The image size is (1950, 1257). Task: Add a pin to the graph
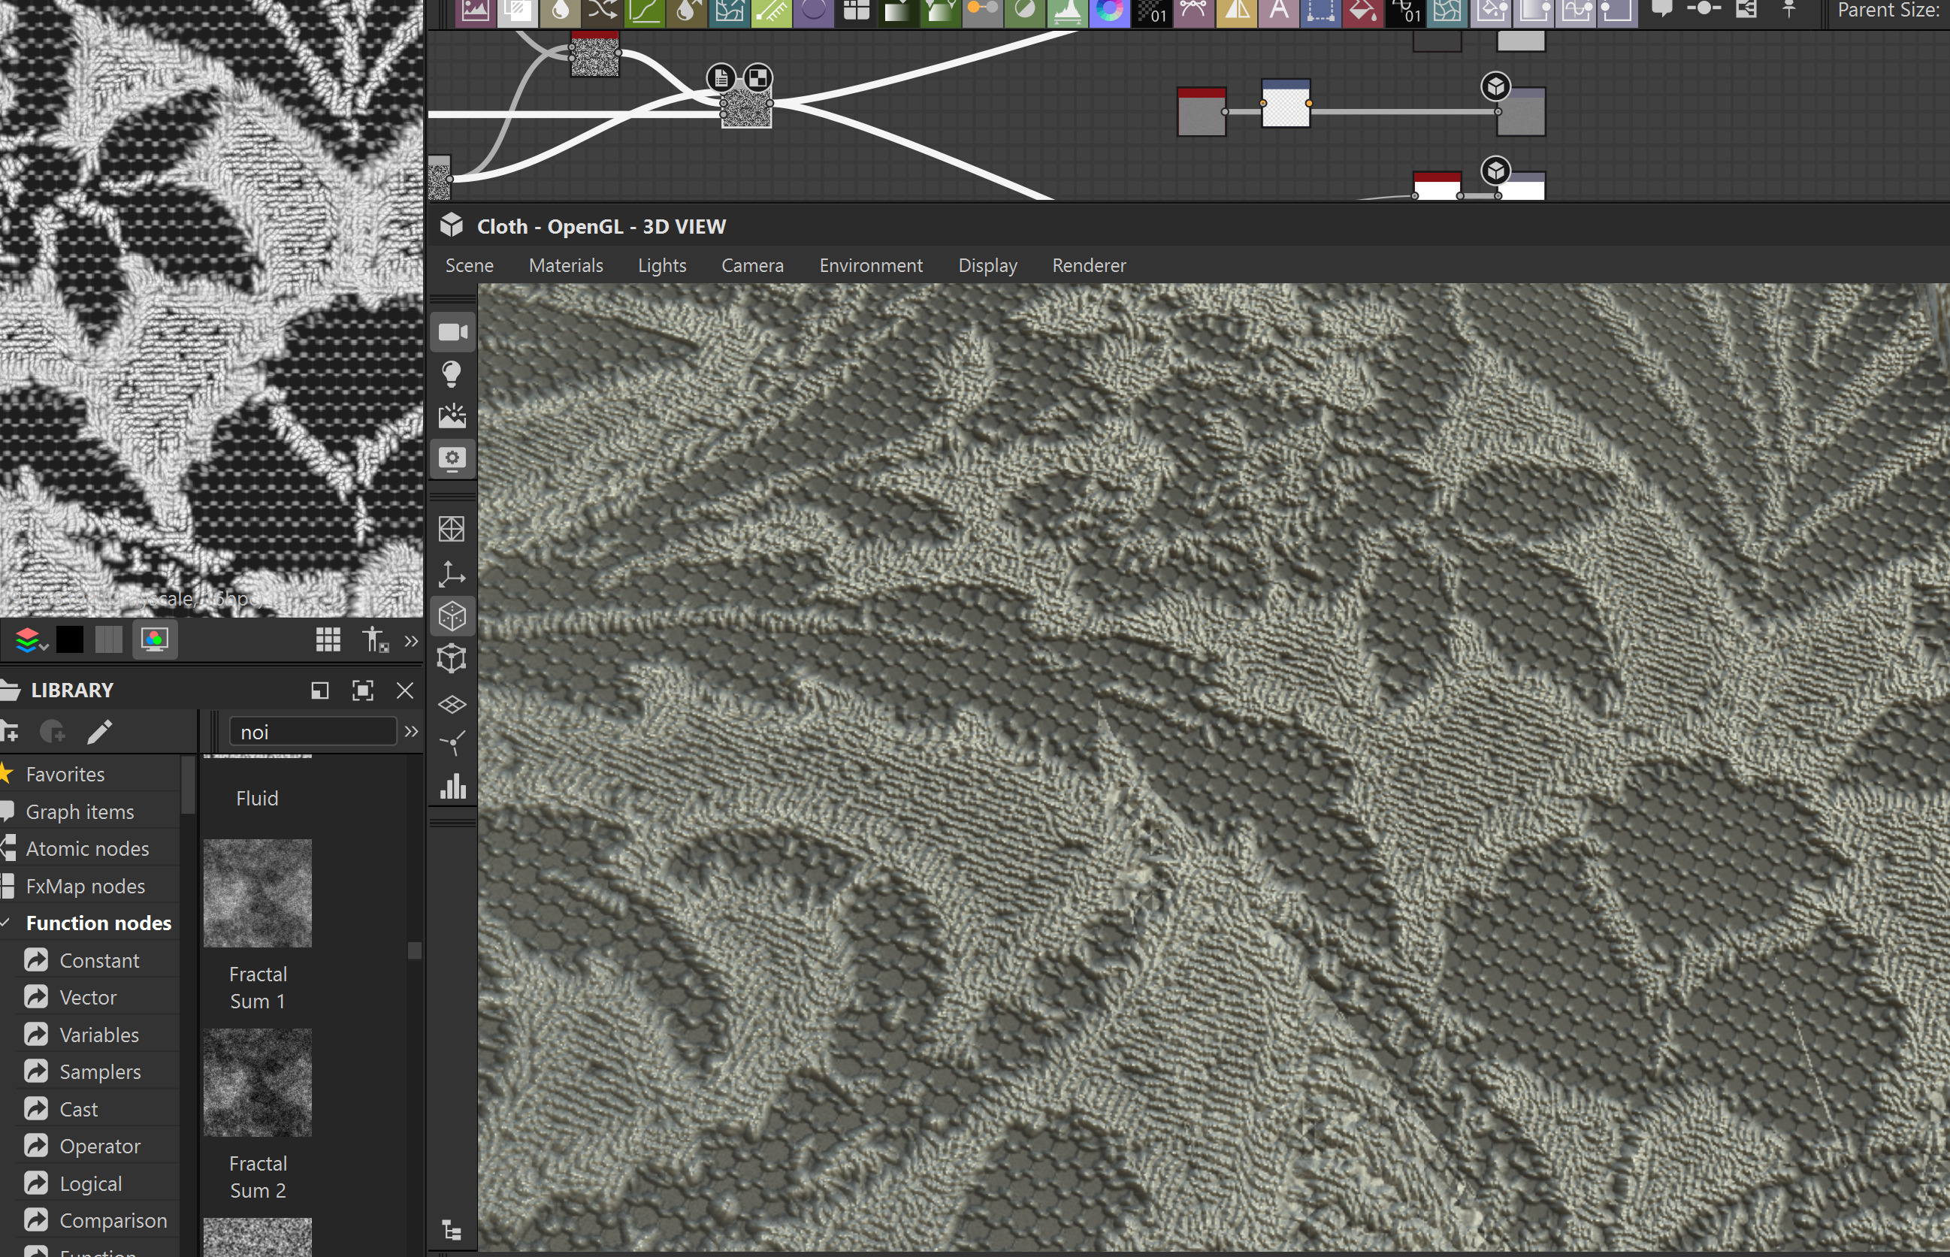[x=1789, y=10]
